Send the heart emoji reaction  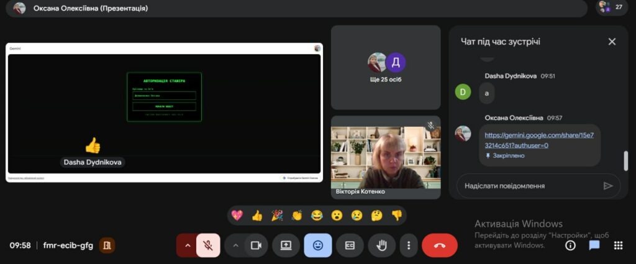[x=237, y=216]
